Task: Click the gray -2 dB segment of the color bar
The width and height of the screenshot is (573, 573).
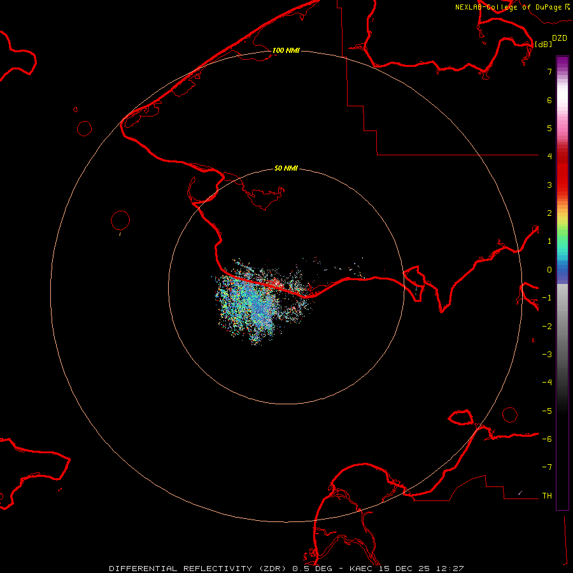Action: [x=562, y=327]
